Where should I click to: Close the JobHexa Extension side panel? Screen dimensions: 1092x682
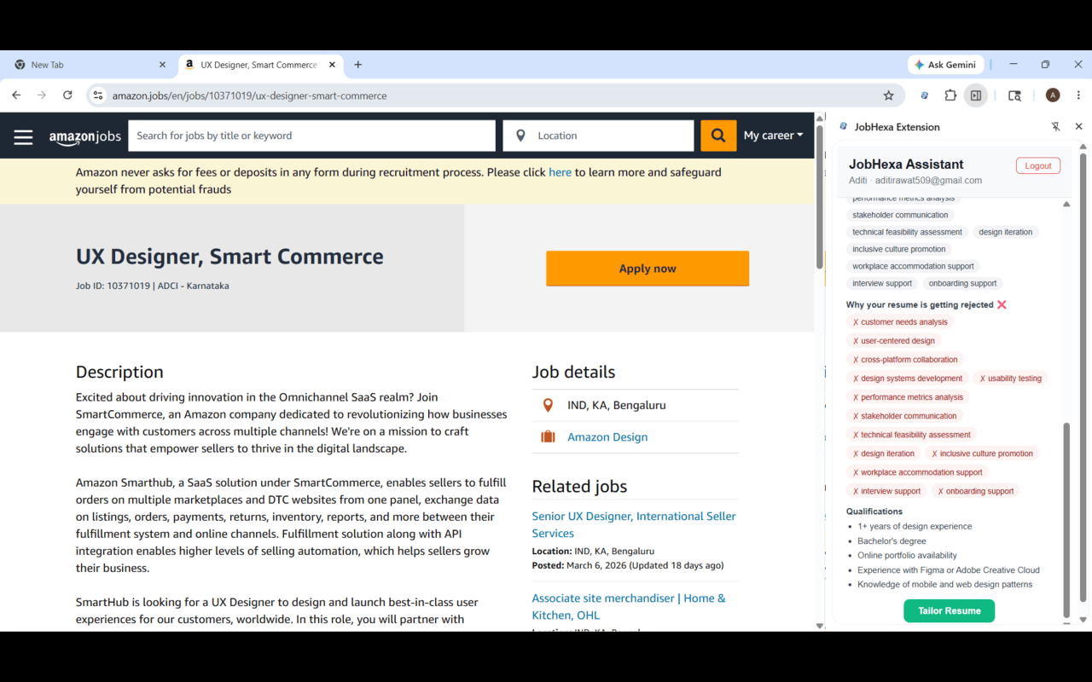coord(1078,127)
